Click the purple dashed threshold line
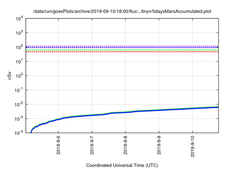Screen dimensions: 241x169 122,46
